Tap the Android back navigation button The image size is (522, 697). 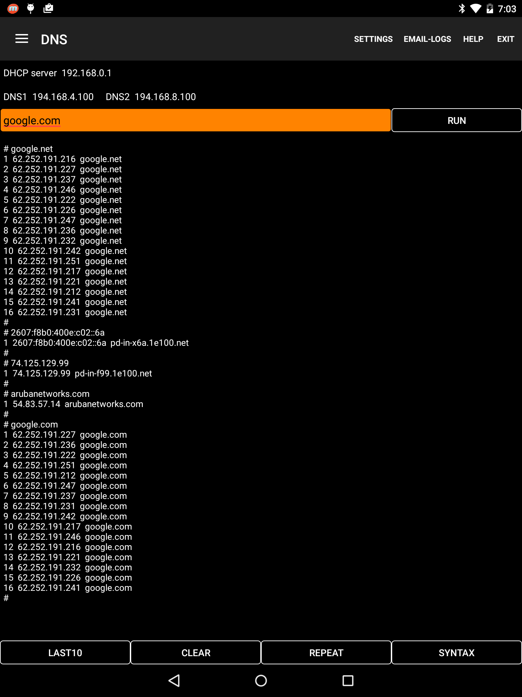(x=174, y=681)
